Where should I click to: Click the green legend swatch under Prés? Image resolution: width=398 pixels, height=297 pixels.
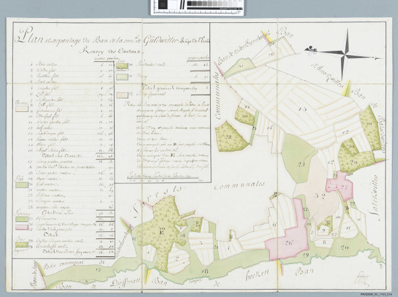(x=22, y=185)
